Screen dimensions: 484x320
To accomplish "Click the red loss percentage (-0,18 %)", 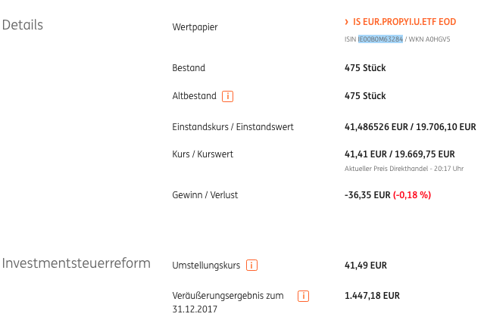I will coord(412,195).
